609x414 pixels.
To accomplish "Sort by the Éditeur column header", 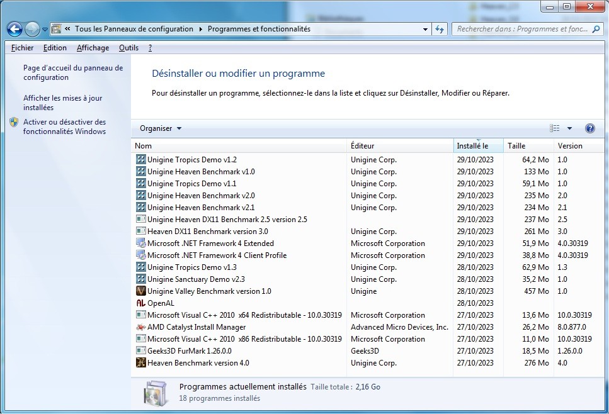I will click(x=400, y=146).
